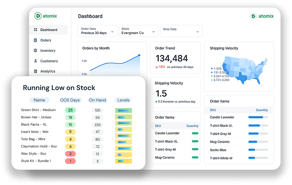
Task: Click the red down arrow beside 18%
Action: click(157, 67)
